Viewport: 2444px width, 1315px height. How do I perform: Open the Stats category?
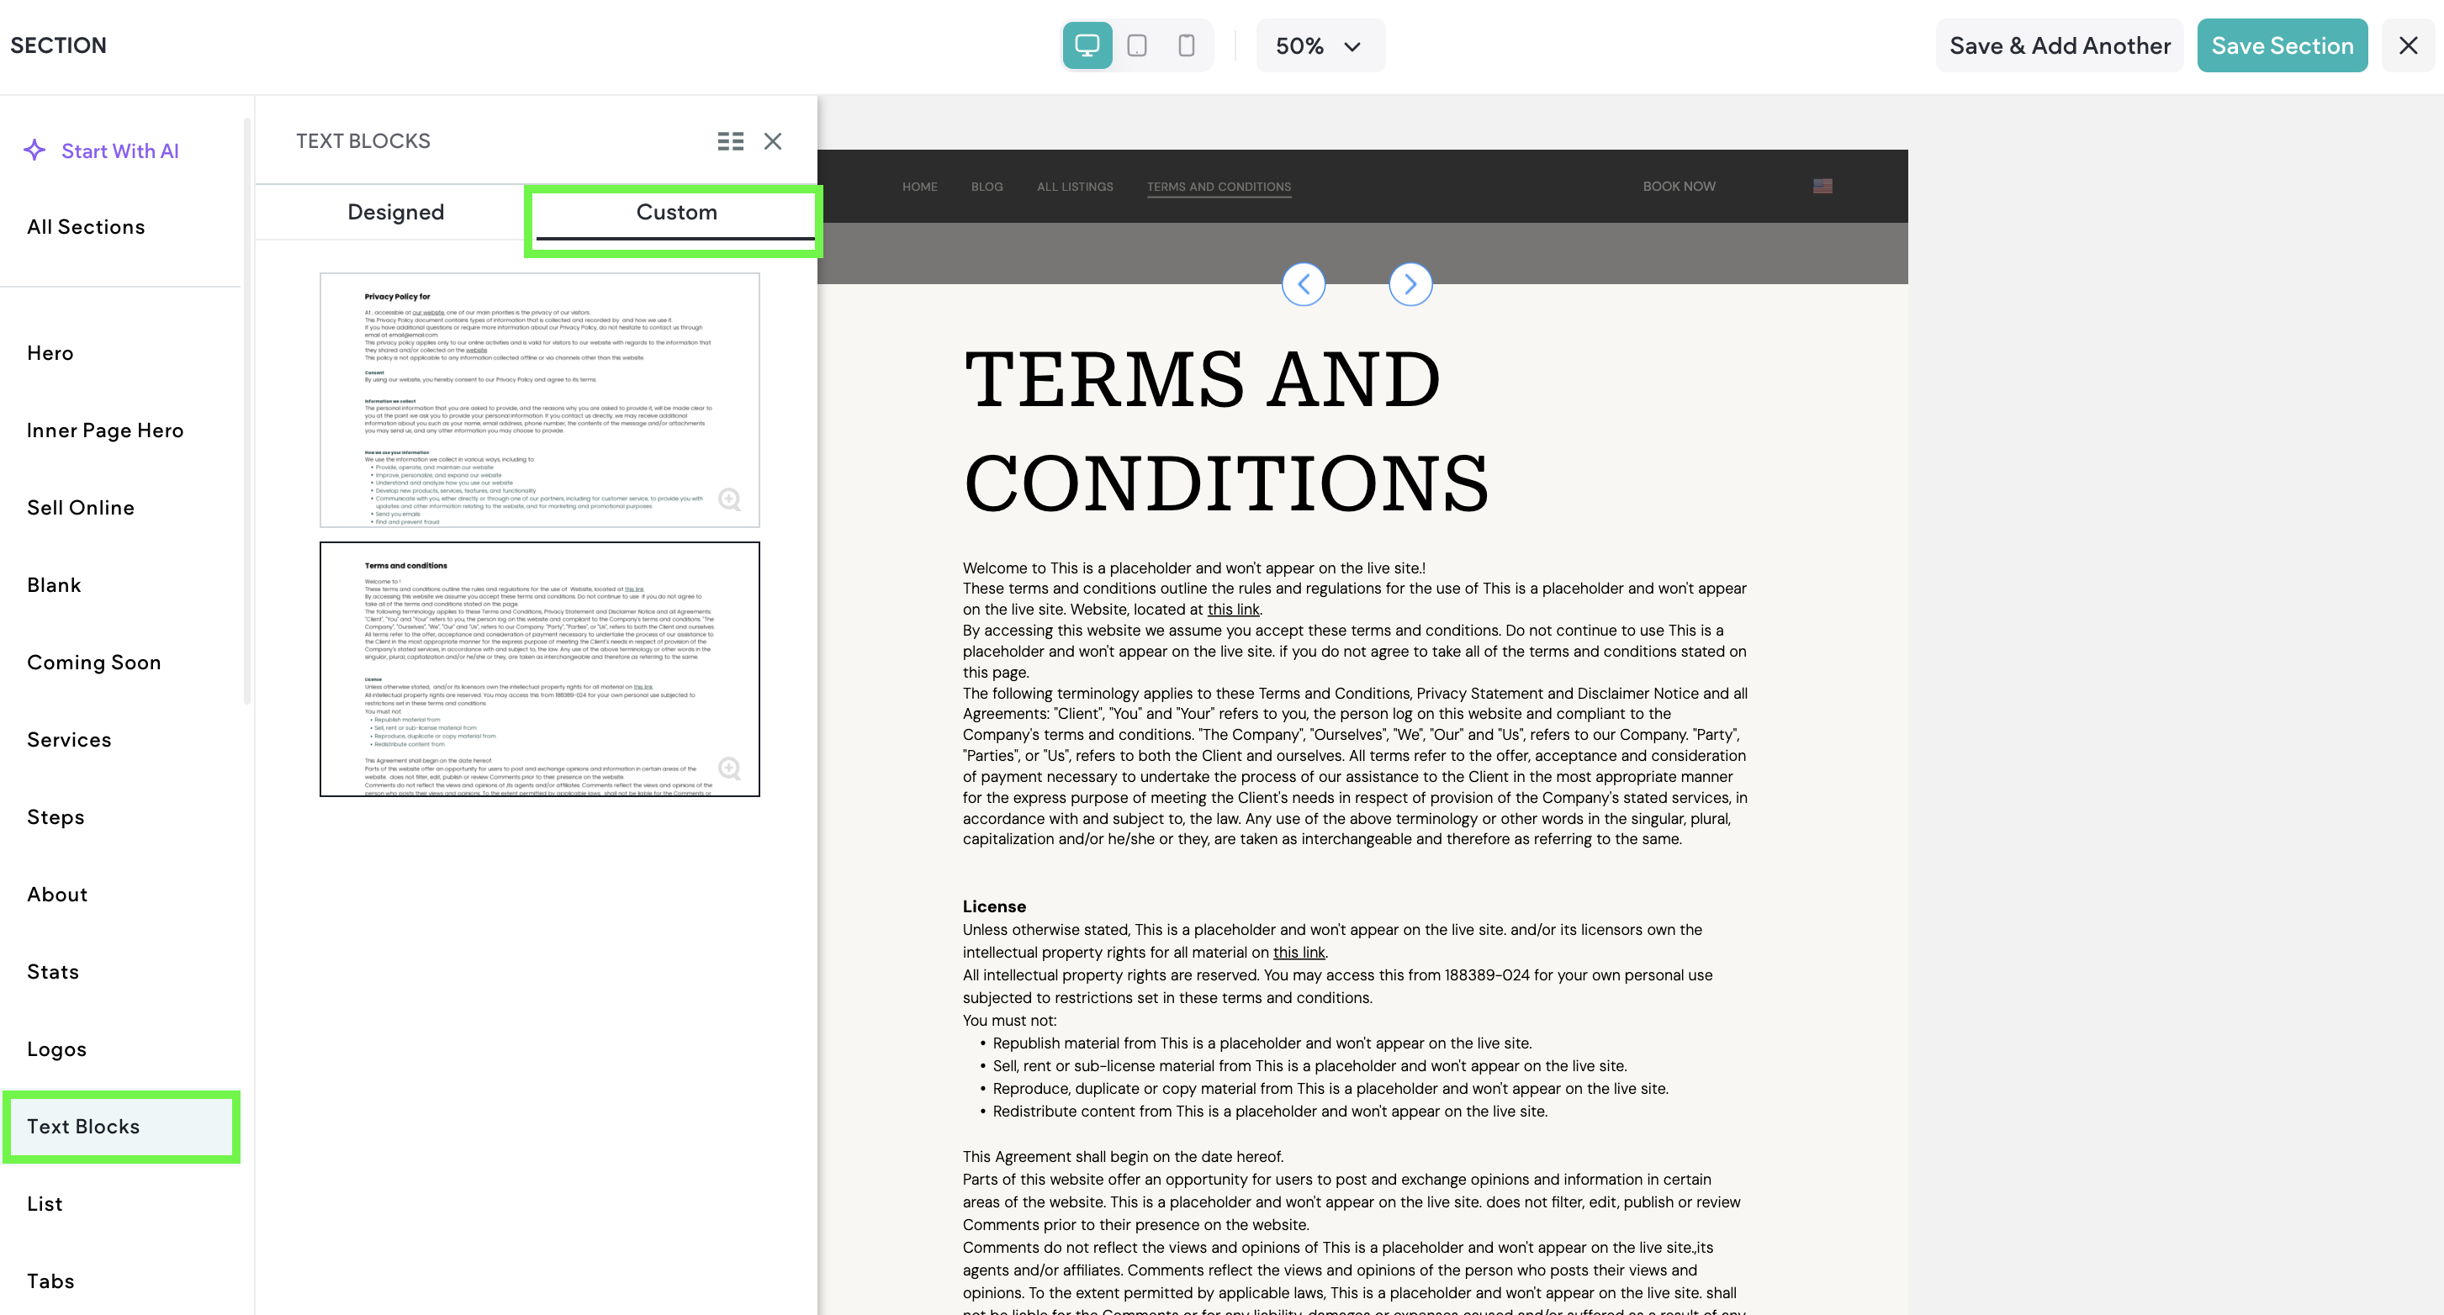tap(53, 972)
